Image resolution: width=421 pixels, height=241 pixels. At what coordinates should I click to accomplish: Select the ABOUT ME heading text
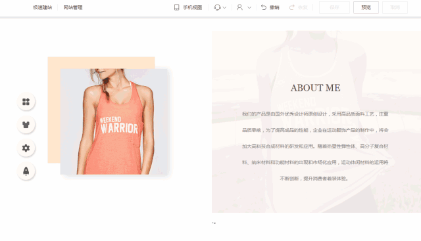click(x=316, y=88)
